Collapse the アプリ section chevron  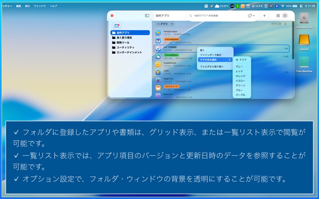tap(159, 24)
